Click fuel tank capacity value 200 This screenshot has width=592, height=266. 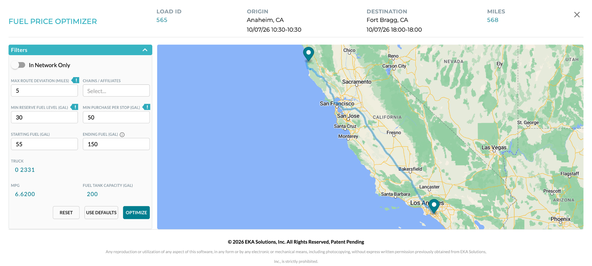coord(92,194)
